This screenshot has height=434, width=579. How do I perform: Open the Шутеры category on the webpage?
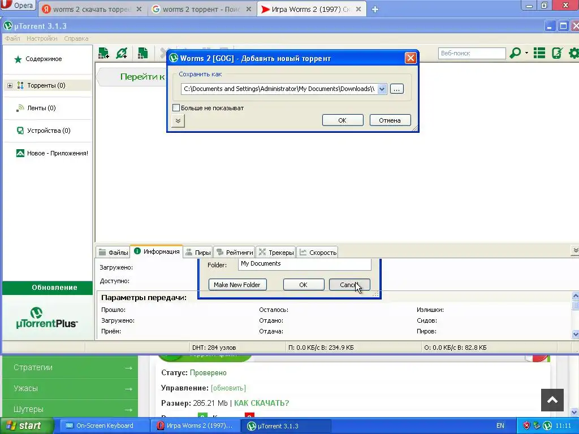[71, 409]
